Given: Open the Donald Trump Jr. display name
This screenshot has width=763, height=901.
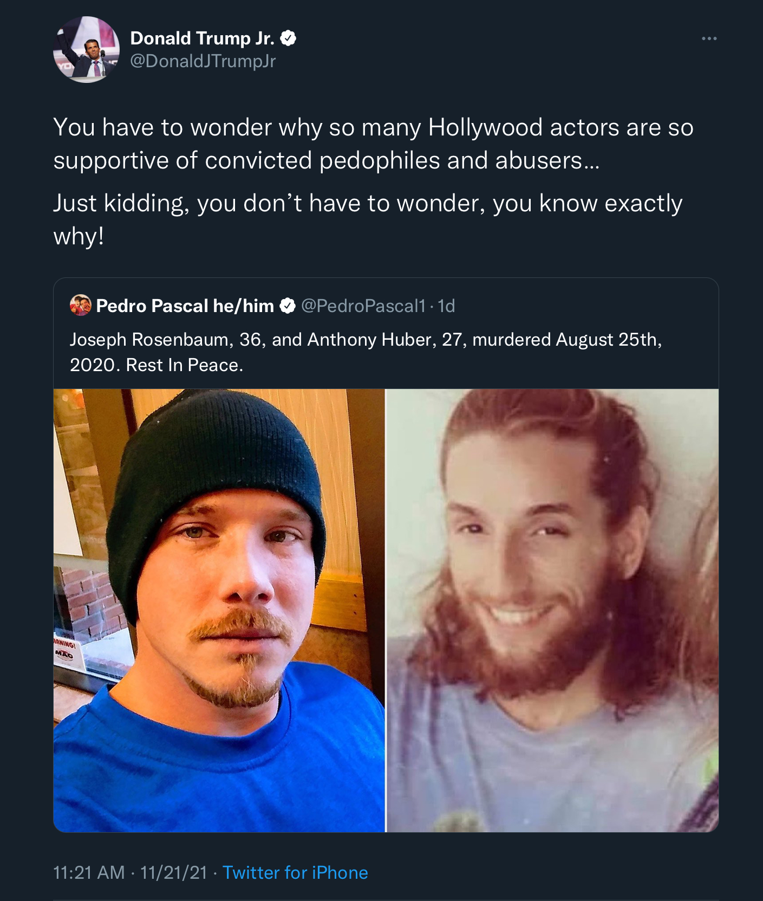Looking at the screenshot, I should 202,38.
